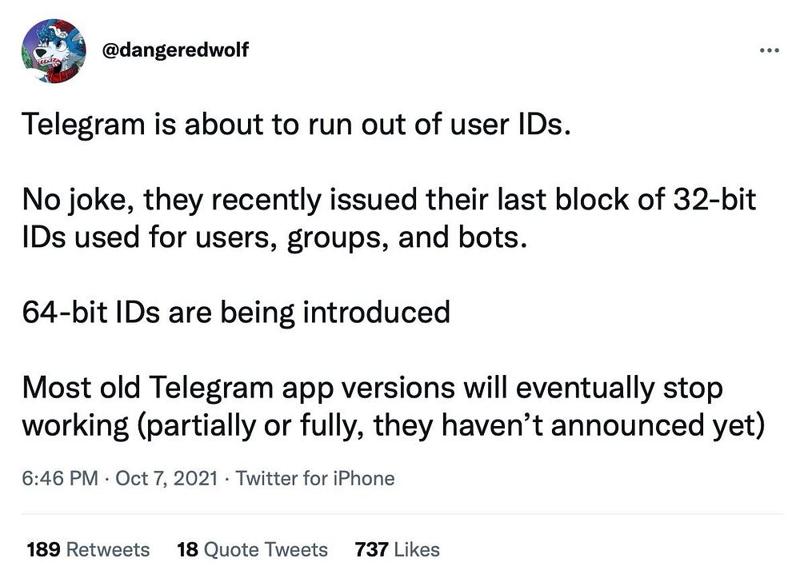800x582 pixels.
Task: Click the line ending they haven't announced yet
Action: pyautogui.click(x=394, y=425)
